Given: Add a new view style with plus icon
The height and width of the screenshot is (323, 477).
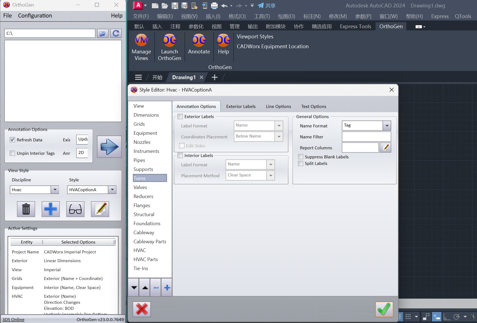Looking at the screenshot, I should click(x=51, y=209).
